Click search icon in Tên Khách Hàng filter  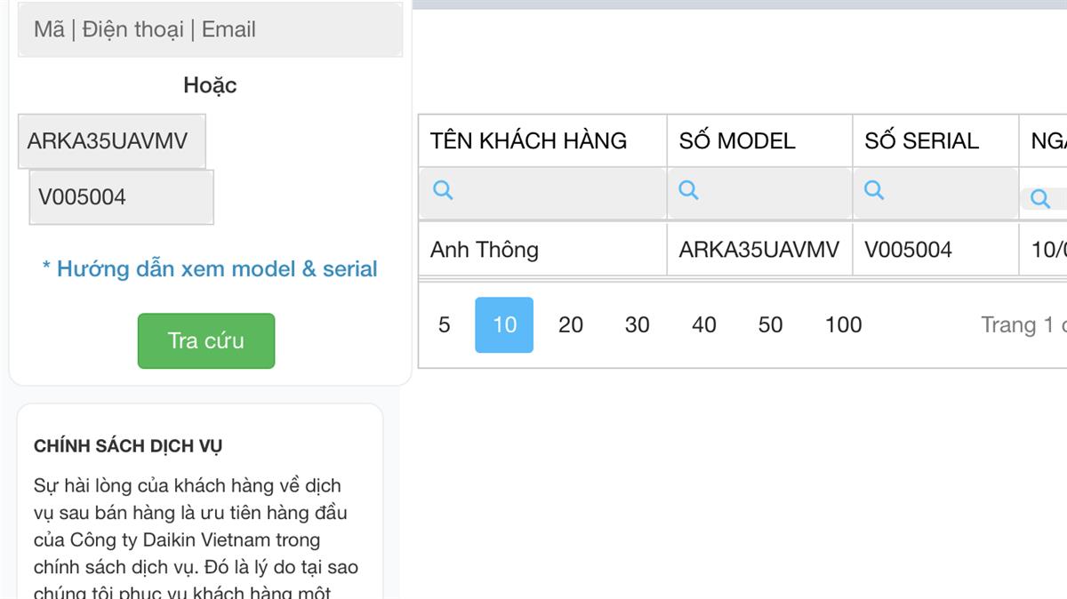(x=443, y=190)
